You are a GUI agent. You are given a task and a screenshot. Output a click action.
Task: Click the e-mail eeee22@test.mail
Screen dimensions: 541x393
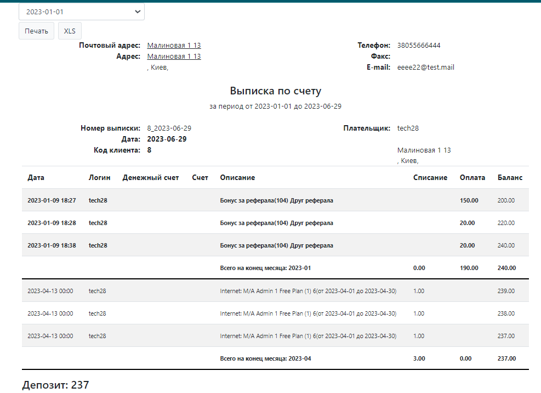[425, 68]
